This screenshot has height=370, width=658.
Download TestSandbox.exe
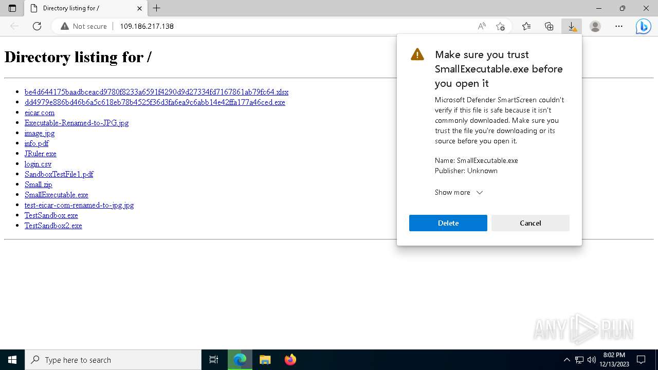tap(51, 215)
